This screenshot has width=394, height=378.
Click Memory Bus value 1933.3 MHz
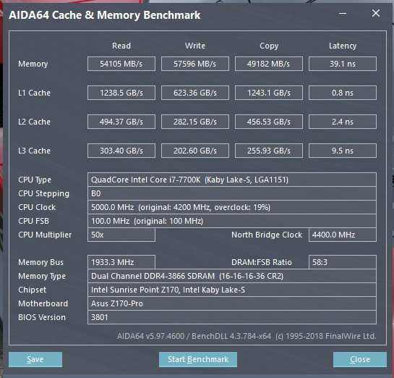(121, 262)
